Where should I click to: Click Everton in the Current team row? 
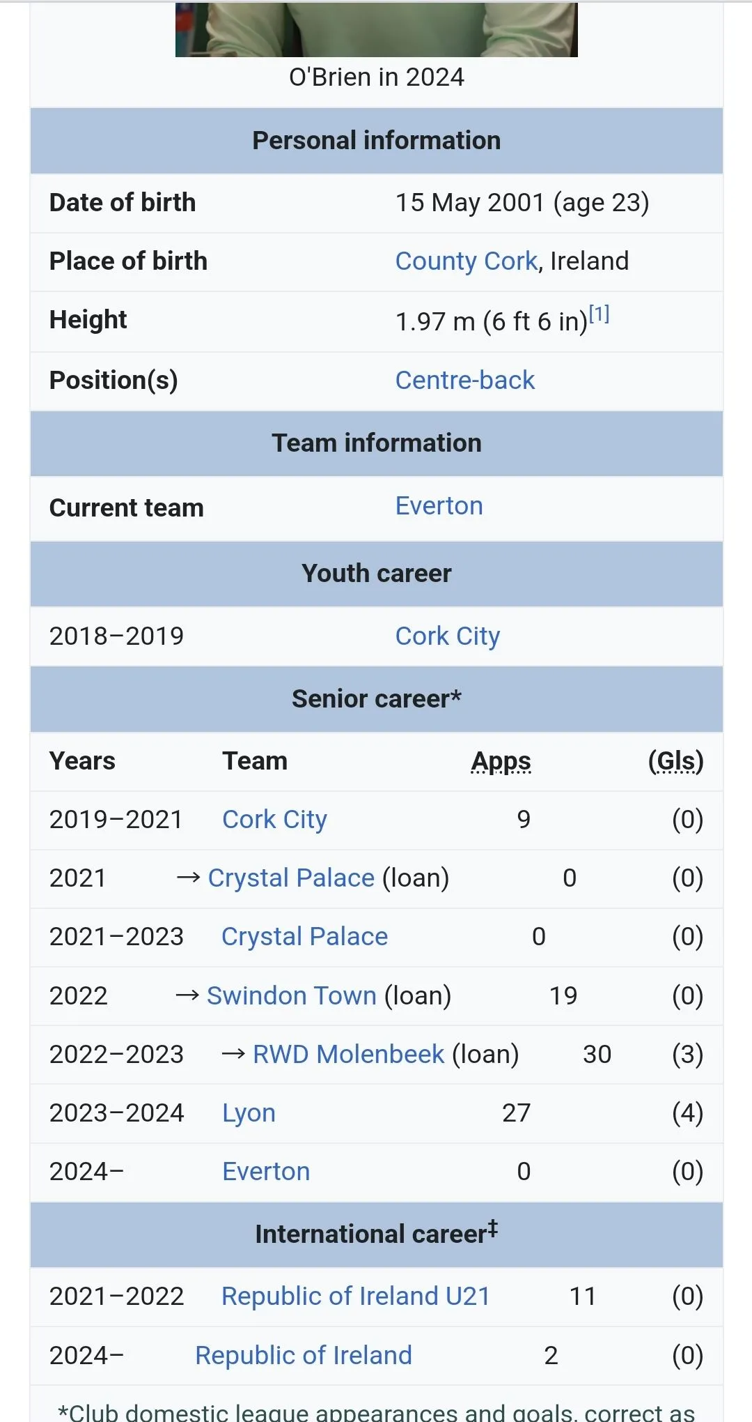click(x=439, y=506)
